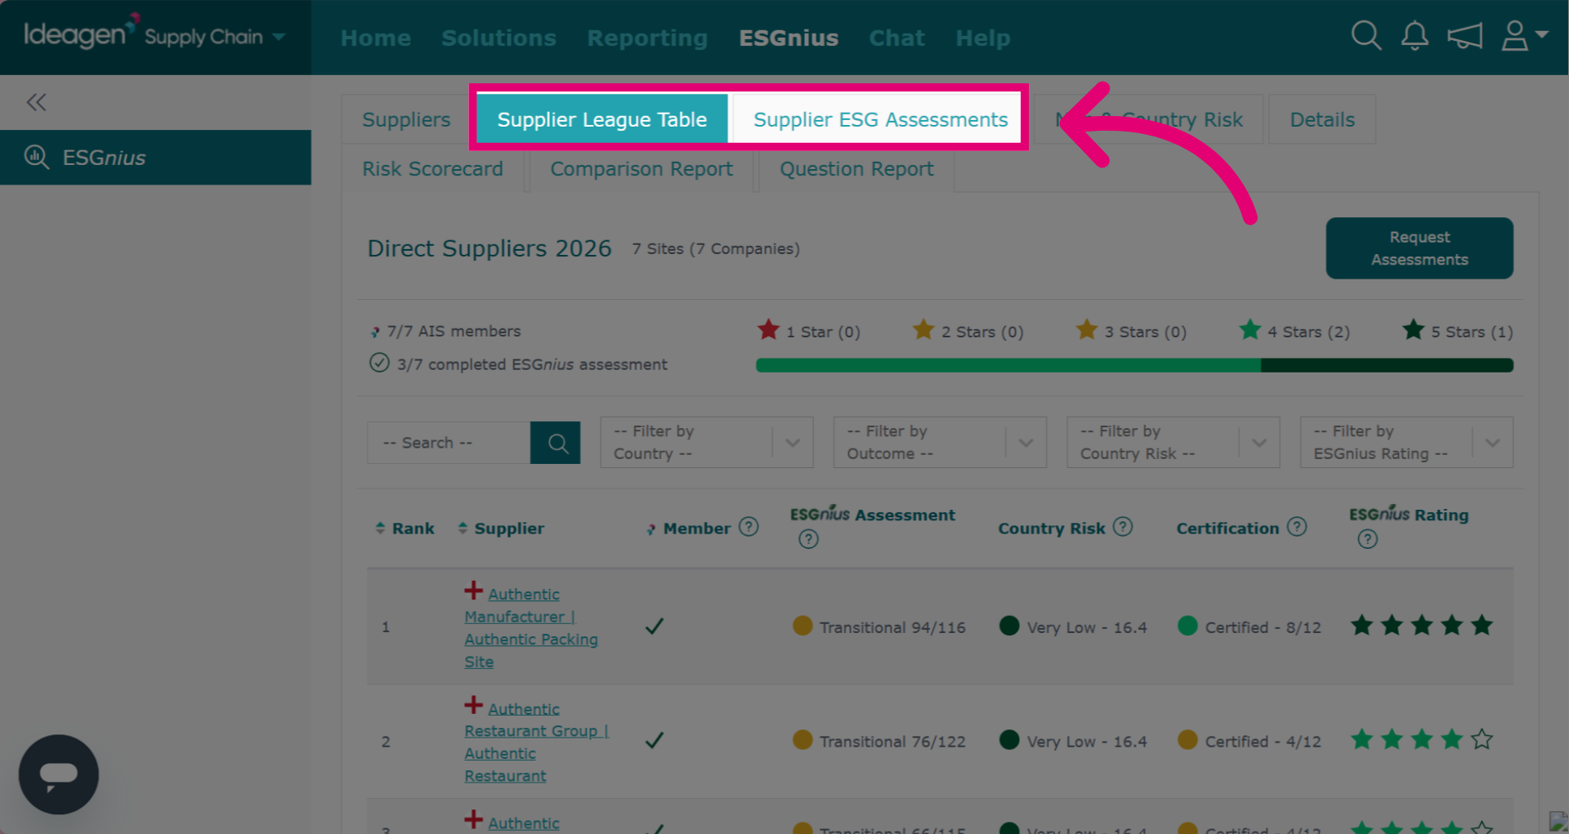This screenshot has width=1569, height=834.
Task: Show Member column help tooltip
Action: pos(749,527)
